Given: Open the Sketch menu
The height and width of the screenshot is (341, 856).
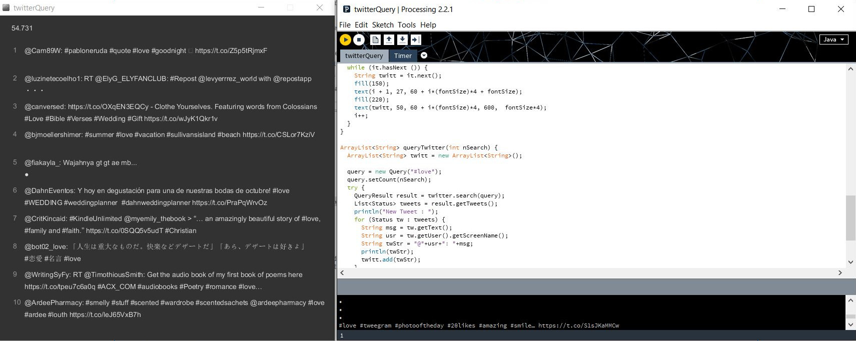Looking at the screenshot, I should (x=383, y=25).
